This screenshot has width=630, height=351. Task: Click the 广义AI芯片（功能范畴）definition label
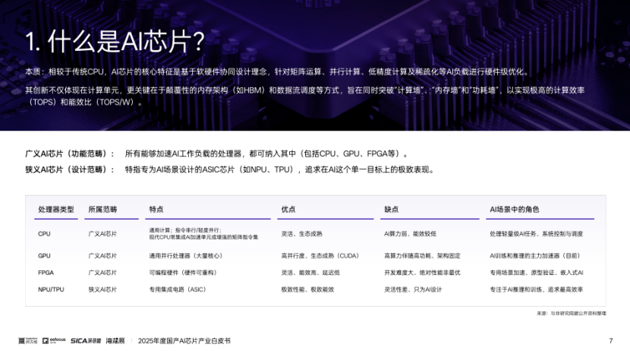click(x=70, y=153)
